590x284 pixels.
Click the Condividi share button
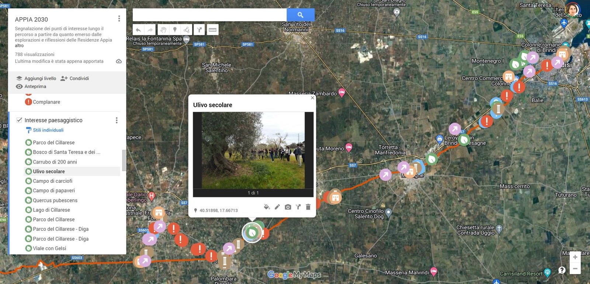click(x=75, y=78)
